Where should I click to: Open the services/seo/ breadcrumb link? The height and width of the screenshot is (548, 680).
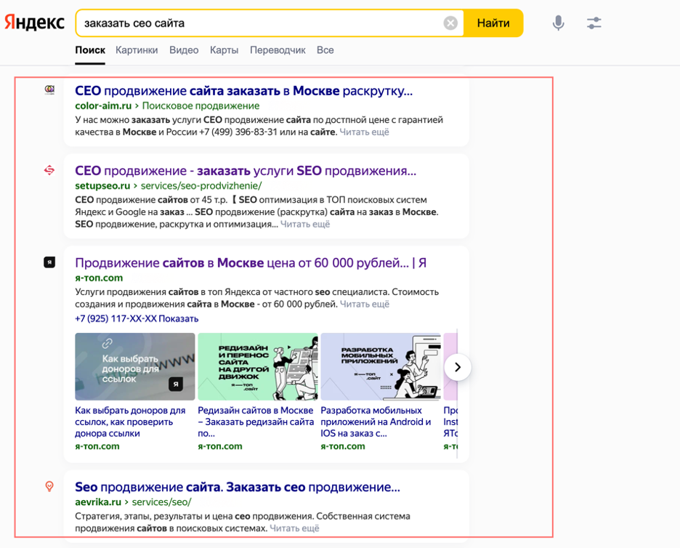[x=161, y=502]
